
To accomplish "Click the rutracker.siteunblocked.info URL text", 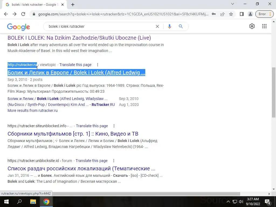I will point(37,126).
